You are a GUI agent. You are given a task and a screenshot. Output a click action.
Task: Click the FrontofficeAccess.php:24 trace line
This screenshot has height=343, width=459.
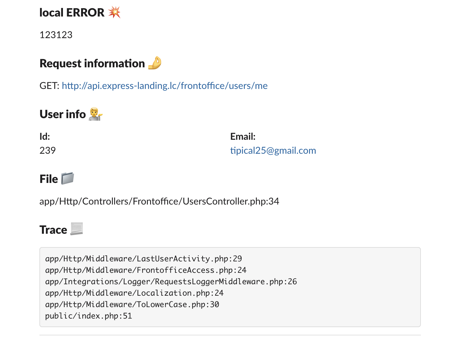[146, 270]
